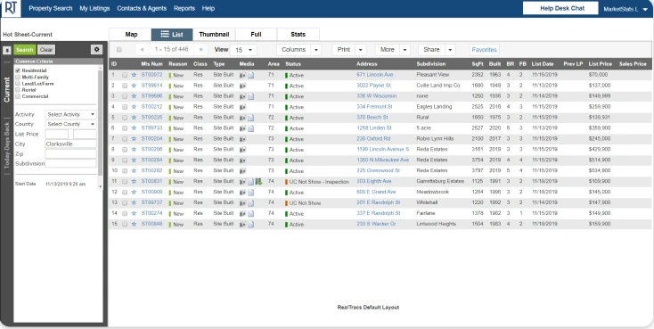Image resolution: width=654 pixels, height=329 pixels.
Task: Click the Favorites button
Action: 484,50
